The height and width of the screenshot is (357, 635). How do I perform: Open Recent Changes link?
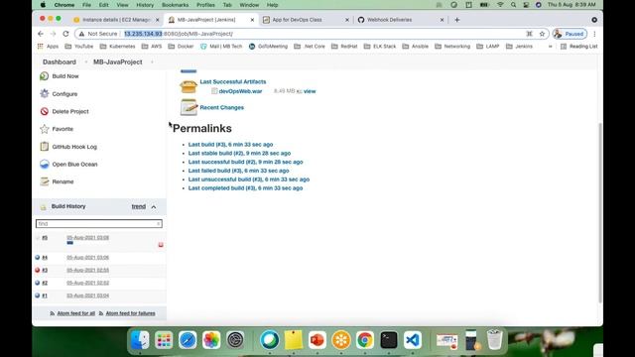[222, 107]
